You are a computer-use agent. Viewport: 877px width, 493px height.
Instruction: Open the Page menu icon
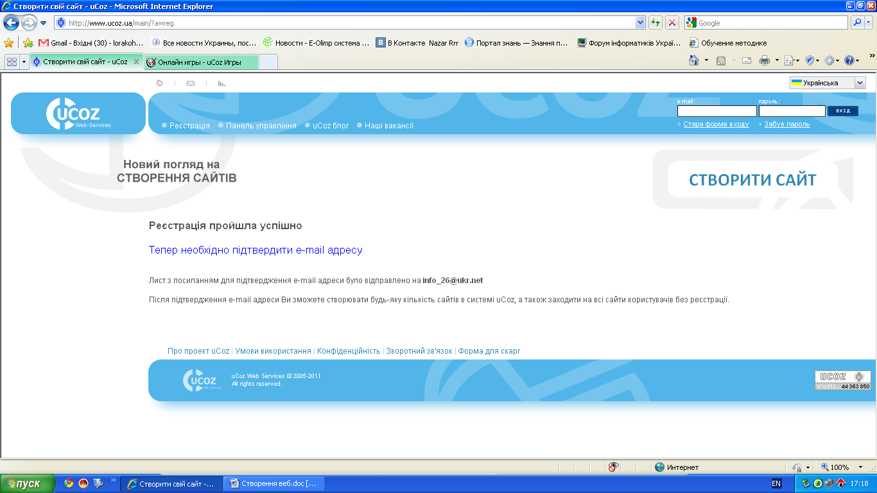click(x=789, y=60)
